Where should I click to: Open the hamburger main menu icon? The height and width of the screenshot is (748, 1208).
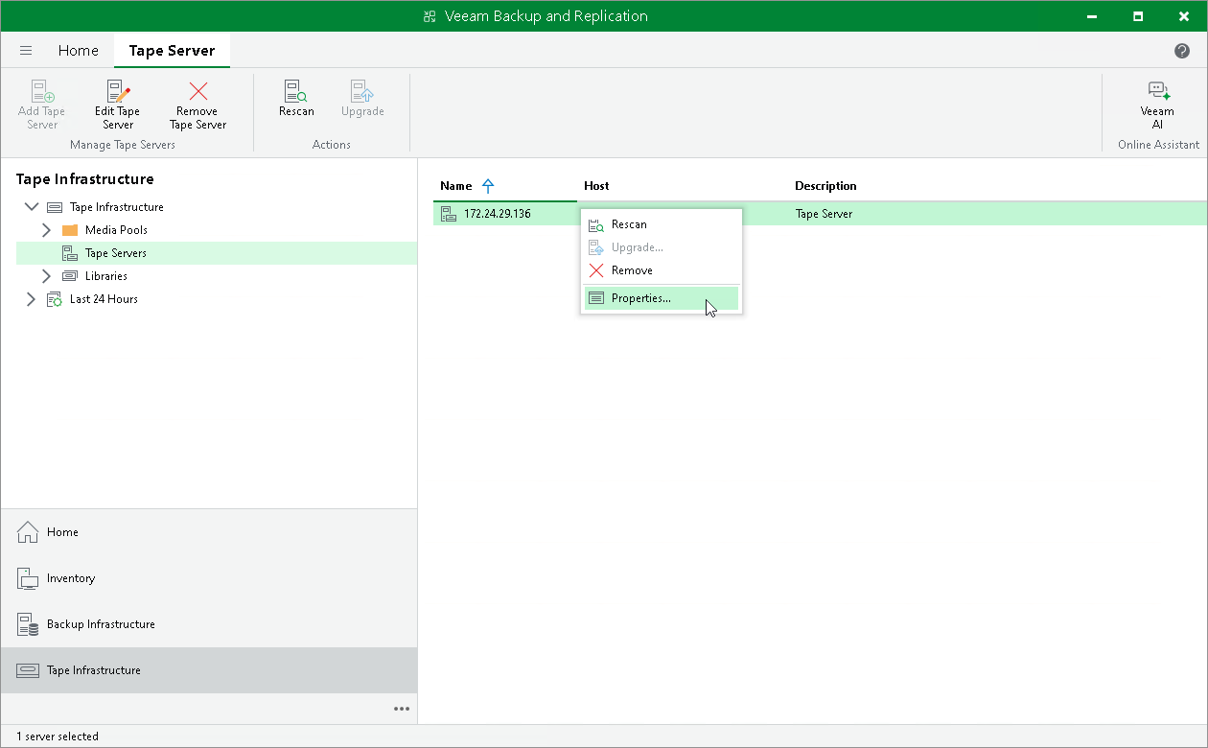tap(26, 51)
